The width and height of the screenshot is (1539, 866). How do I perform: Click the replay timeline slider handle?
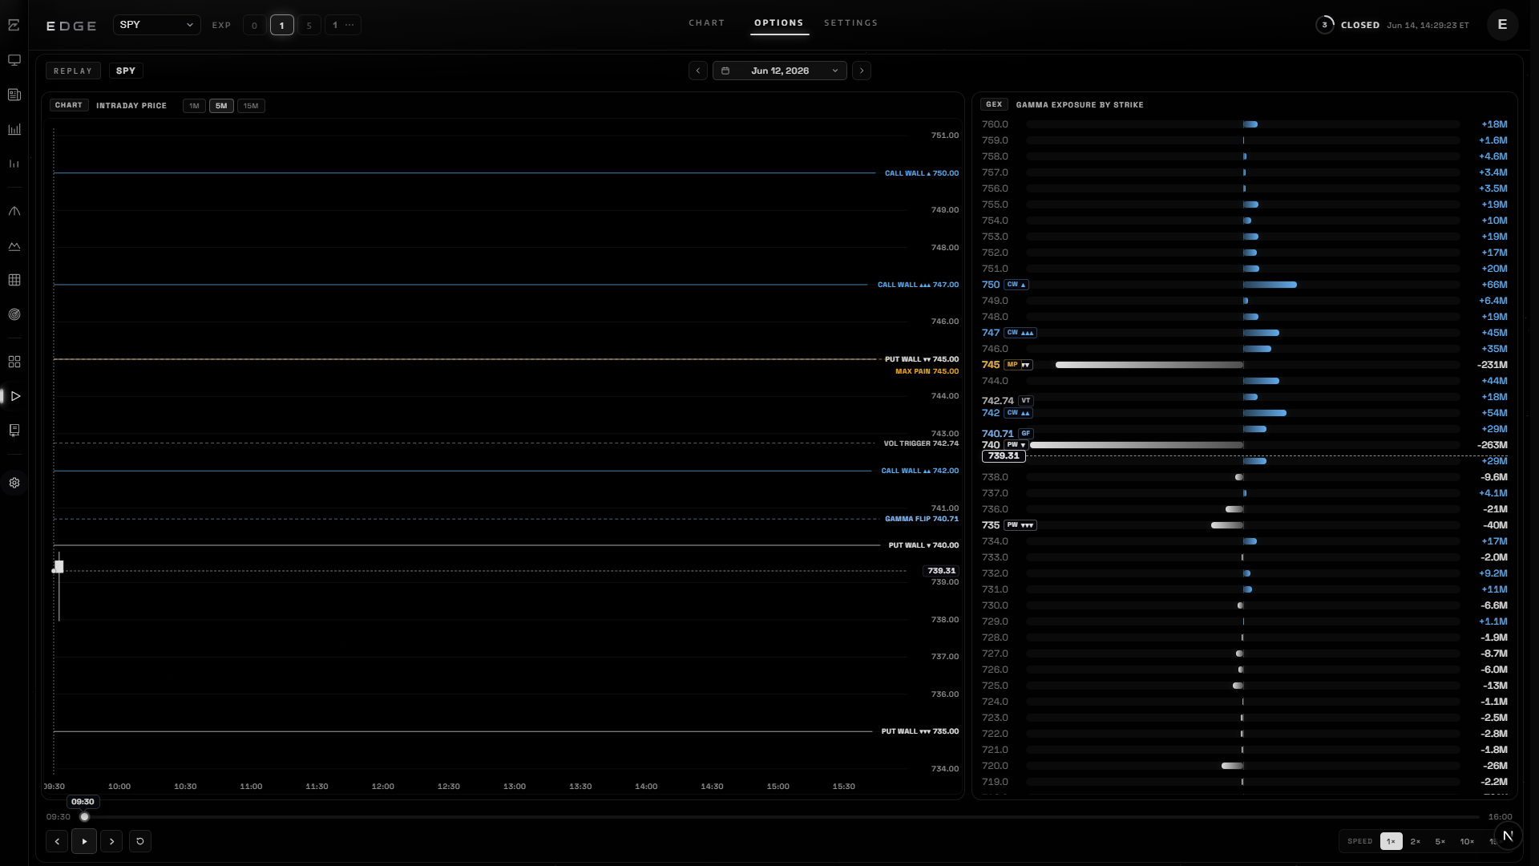[84, 816]
